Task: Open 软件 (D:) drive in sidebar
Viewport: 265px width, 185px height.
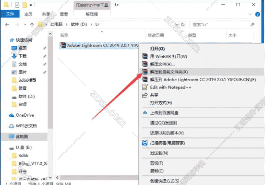Action: point(26,97)
